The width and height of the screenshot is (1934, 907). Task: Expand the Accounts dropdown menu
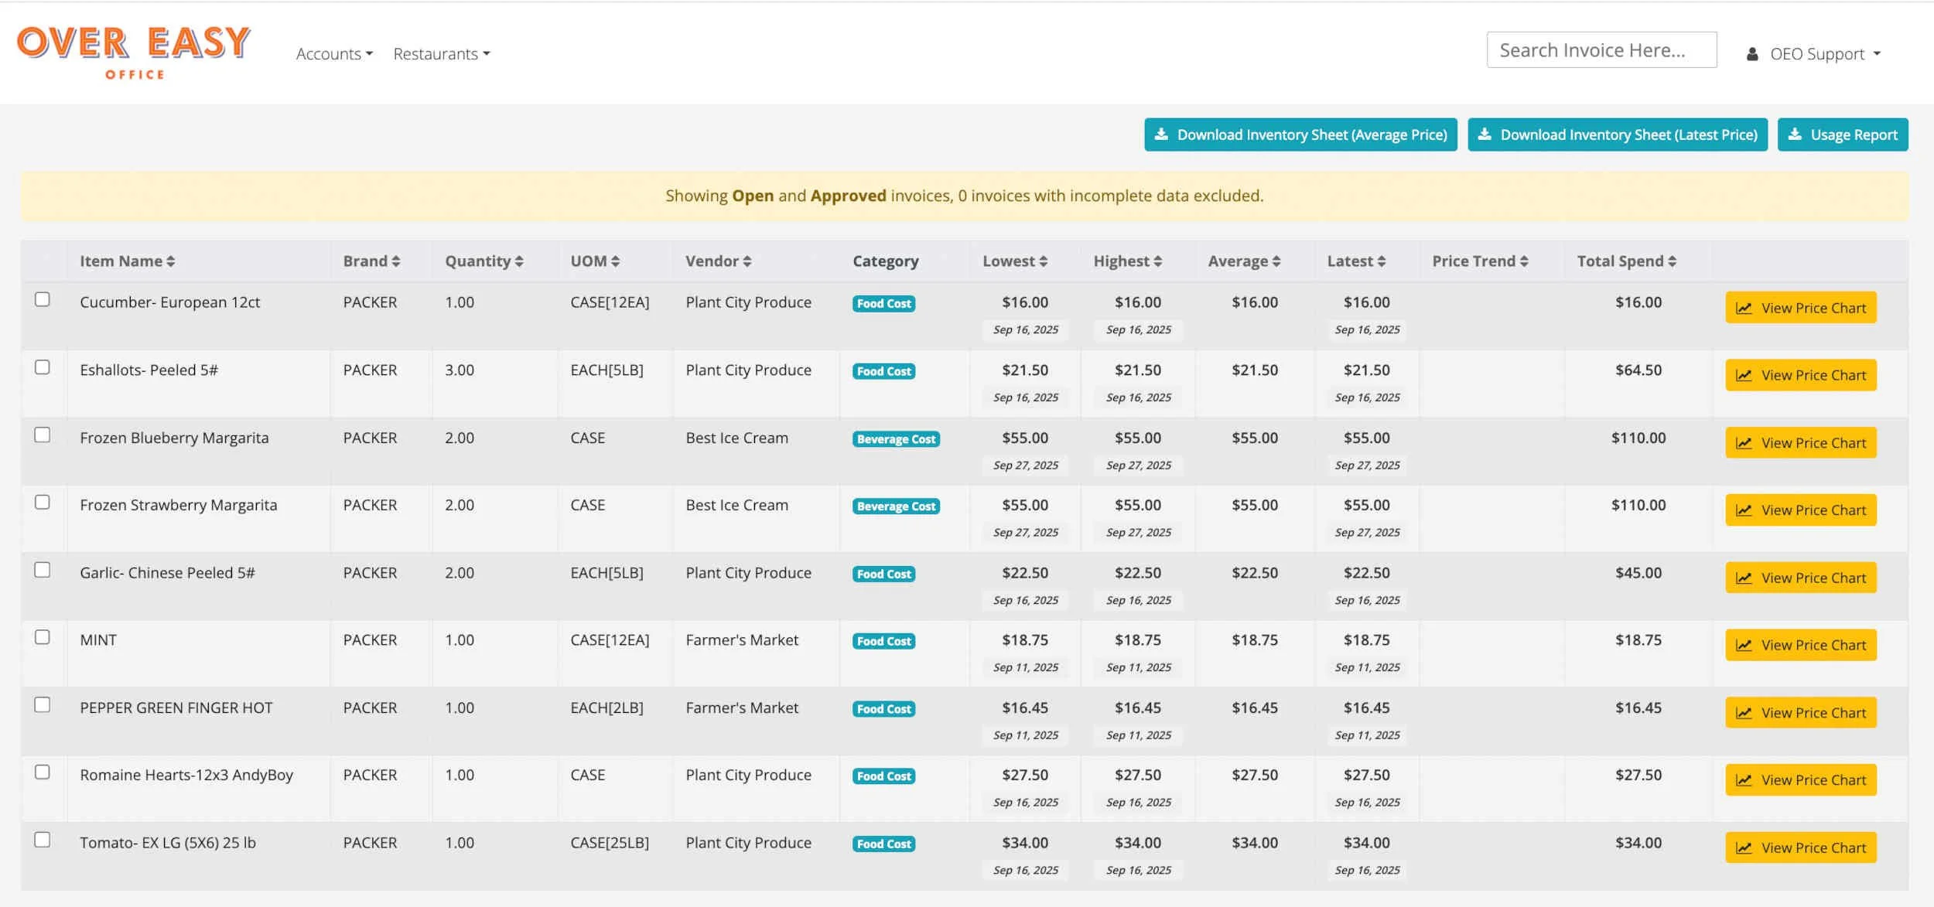coord(334,54)
